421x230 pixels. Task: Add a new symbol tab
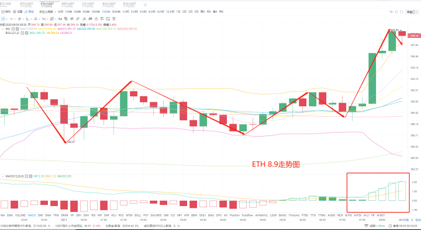(x=145, y=5)
